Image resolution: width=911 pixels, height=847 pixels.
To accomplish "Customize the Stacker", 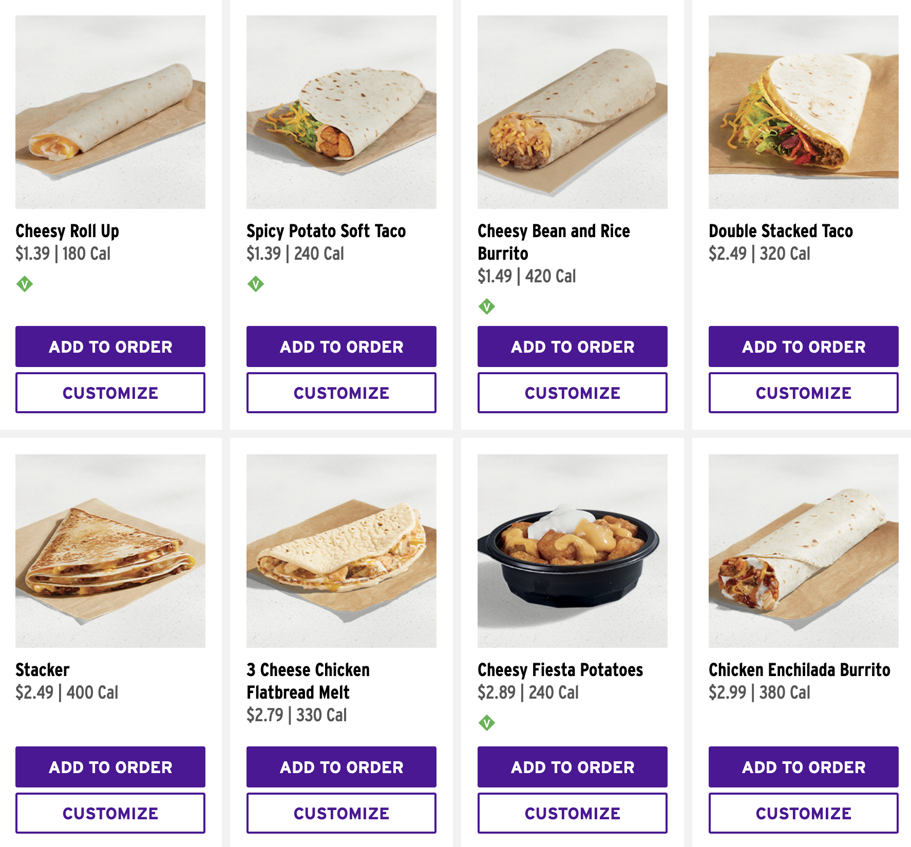I will click(x=110, y=813).
